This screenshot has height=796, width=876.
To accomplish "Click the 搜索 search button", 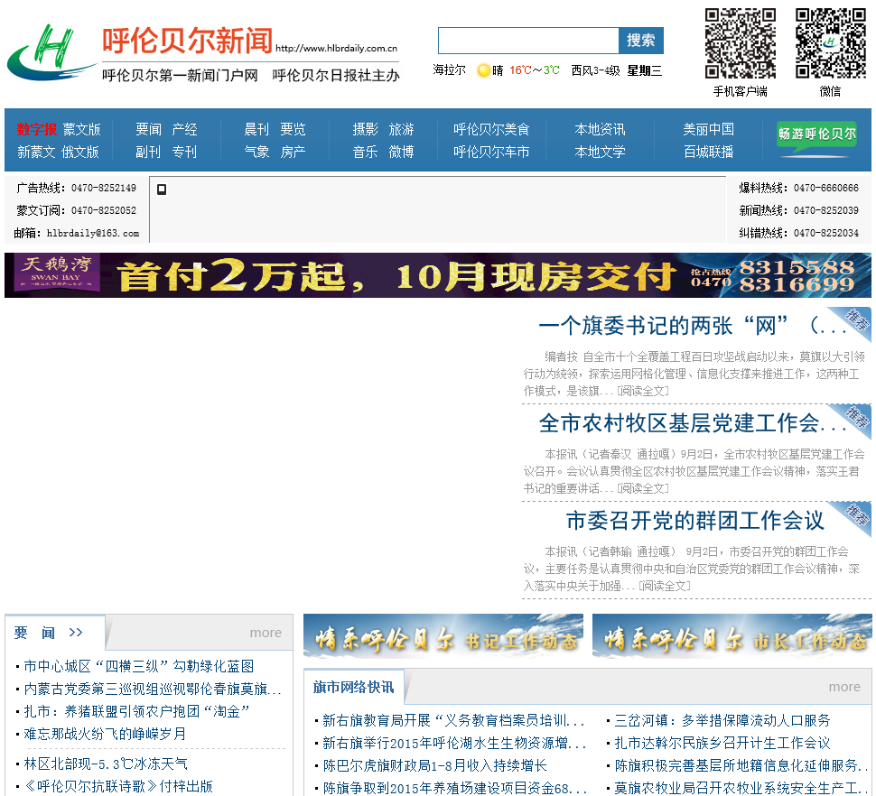I will (641, 41).
